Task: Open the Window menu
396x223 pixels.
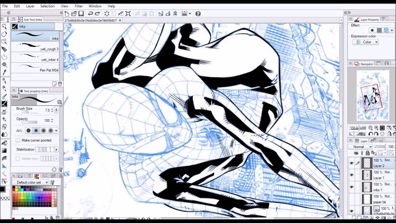Action: 95,6
